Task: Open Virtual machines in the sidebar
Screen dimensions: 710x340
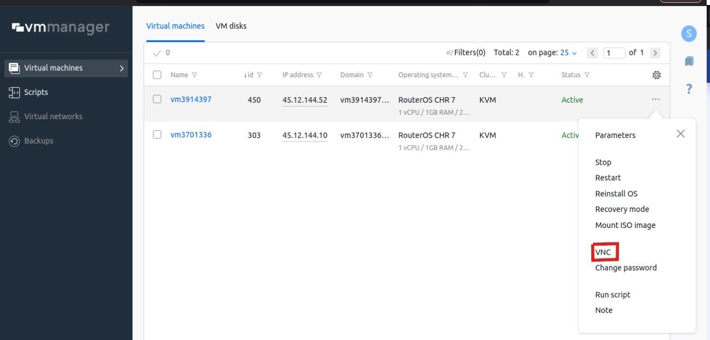Action: [66, 68]
